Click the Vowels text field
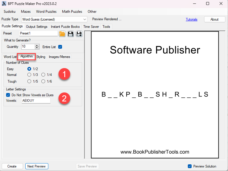 [36, 101]
